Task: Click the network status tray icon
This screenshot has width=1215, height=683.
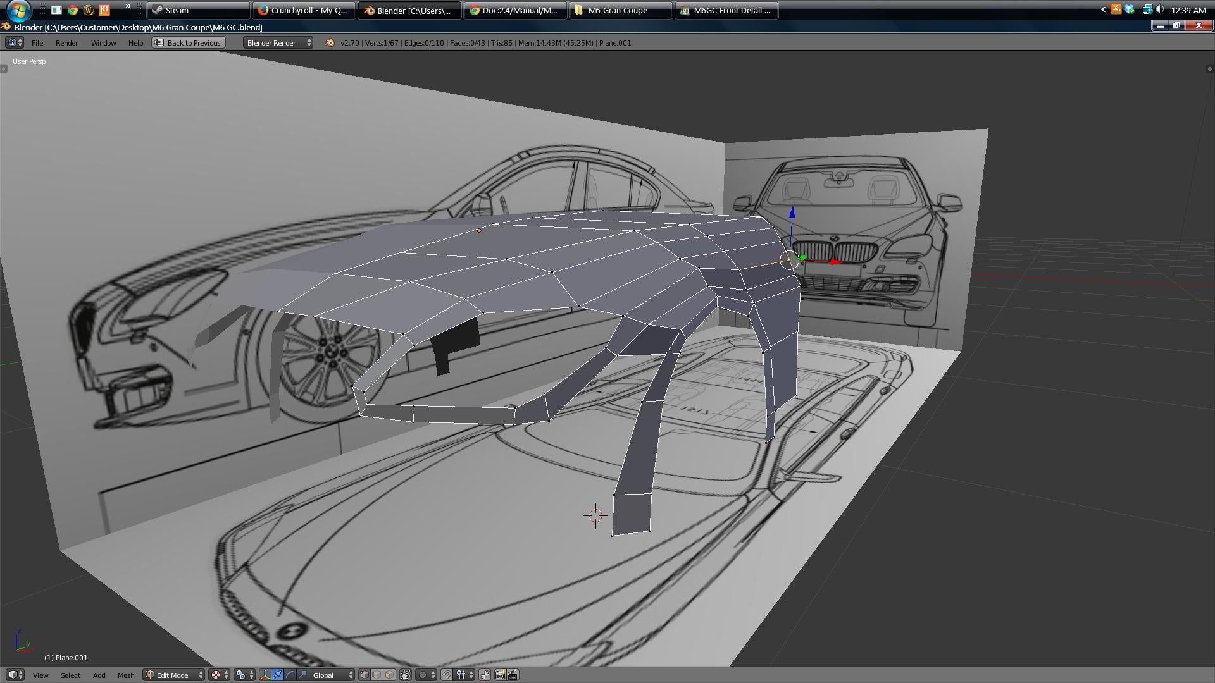Action: click(x=1147, y=9)
